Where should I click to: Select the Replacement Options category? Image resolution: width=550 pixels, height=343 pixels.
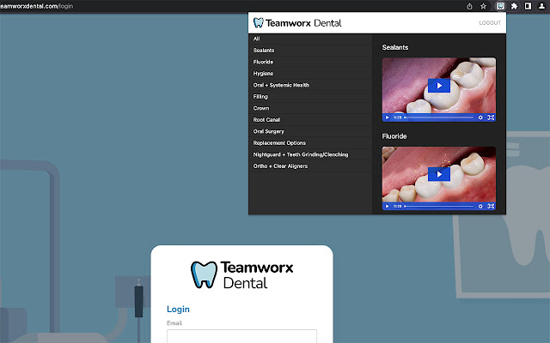tap(310, 143)
